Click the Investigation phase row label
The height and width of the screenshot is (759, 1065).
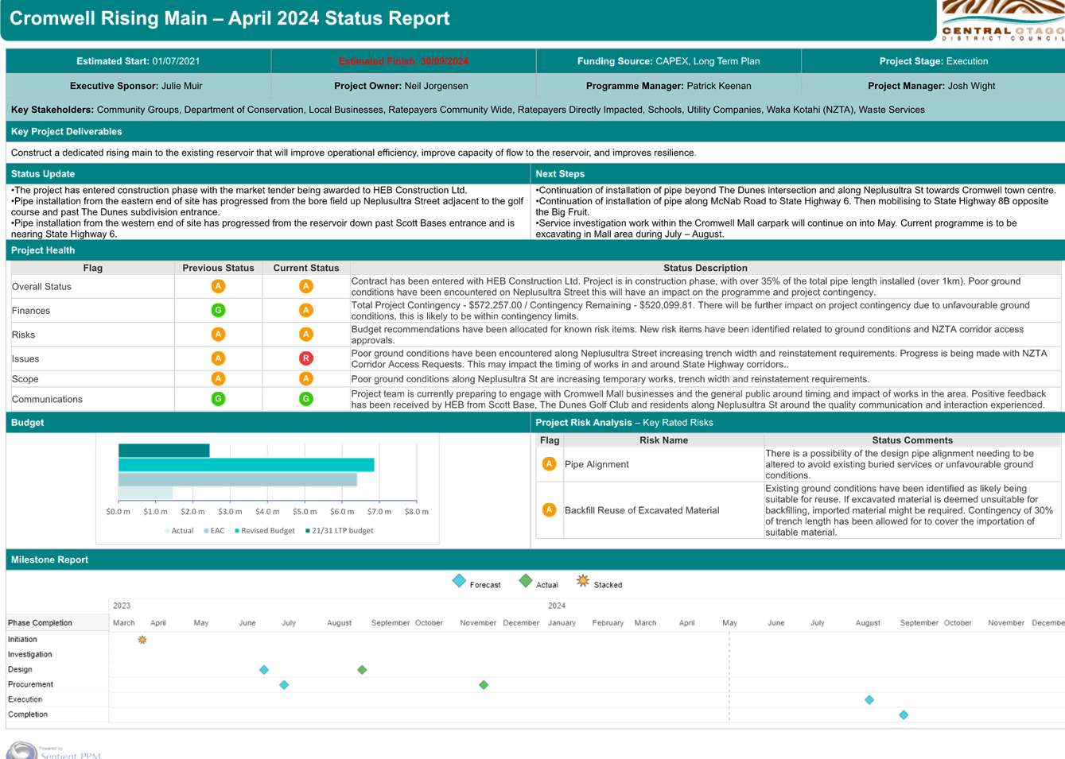pos(29,655)
